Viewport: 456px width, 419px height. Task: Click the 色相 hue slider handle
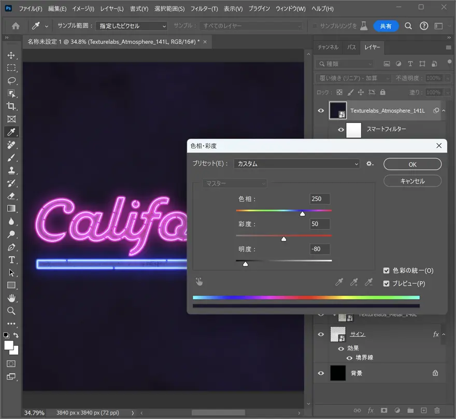tap(303, 214)
